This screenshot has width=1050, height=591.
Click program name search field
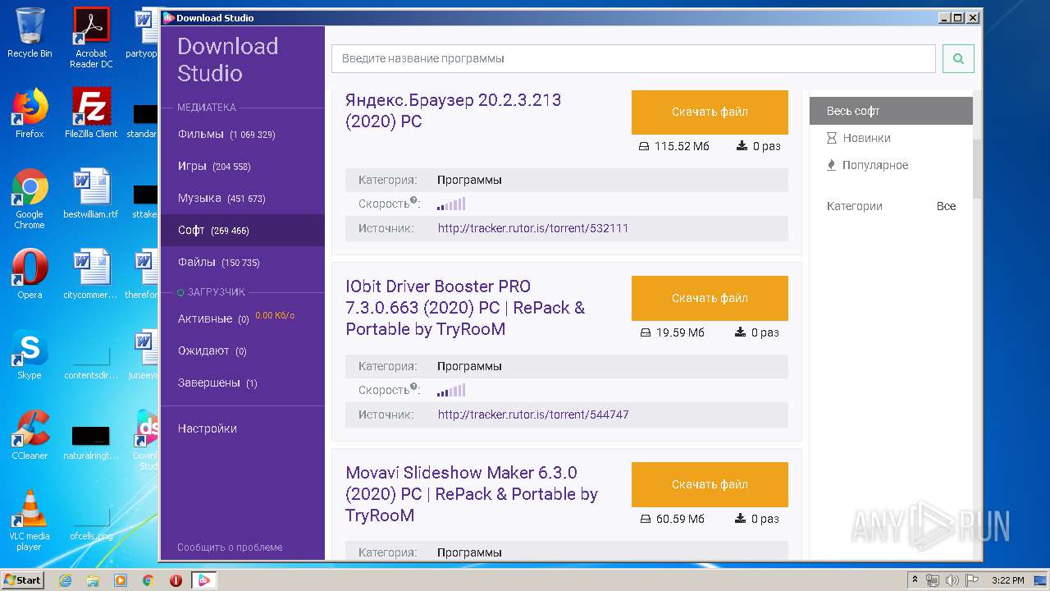[633, 58]
